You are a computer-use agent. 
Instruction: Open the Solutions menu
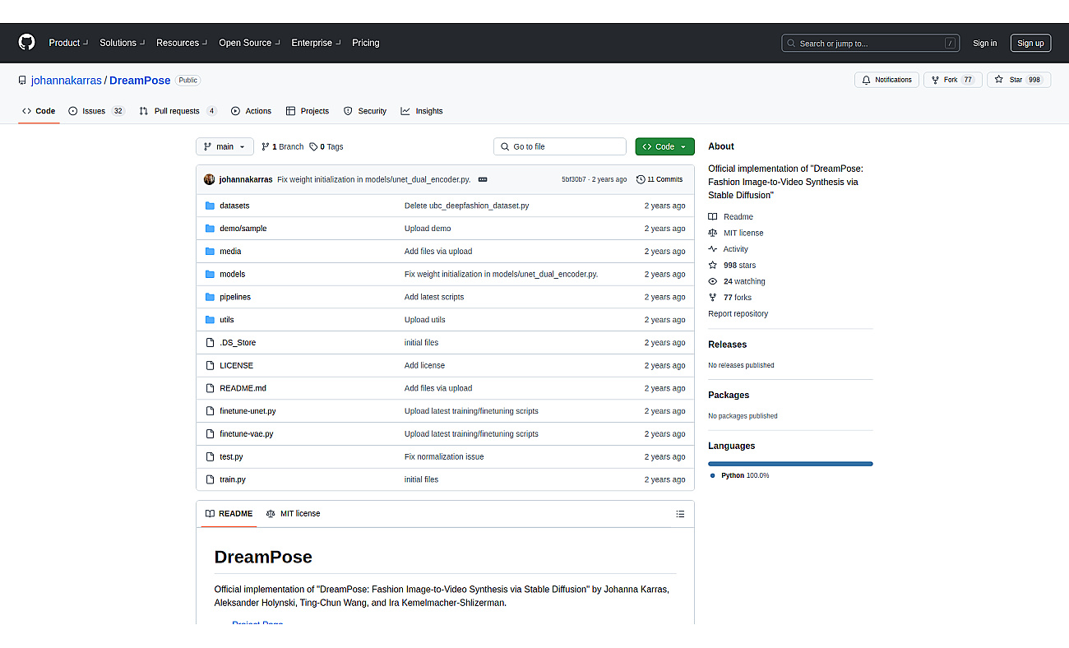tap(123, 43)
